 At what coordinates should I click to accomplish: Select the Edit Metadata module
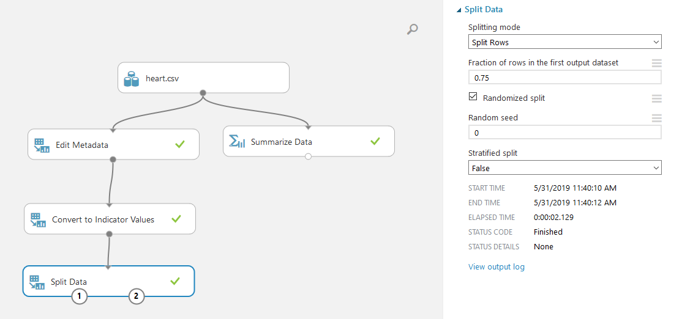[113, 144]
